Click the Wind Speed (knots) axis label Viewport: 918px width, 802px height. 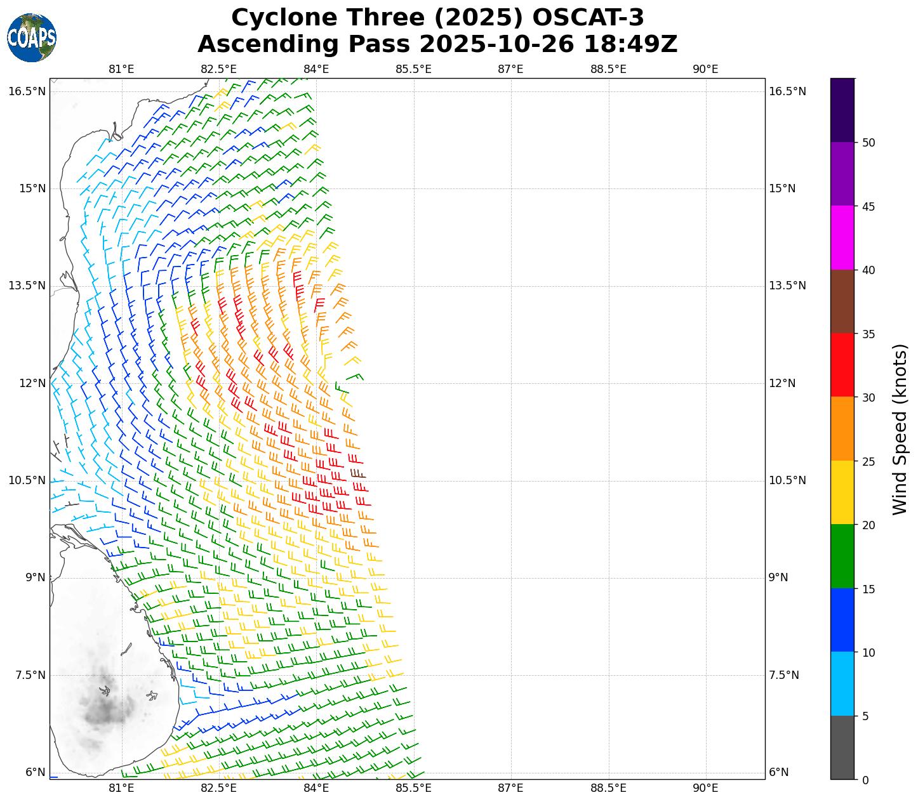pos(900,429)
